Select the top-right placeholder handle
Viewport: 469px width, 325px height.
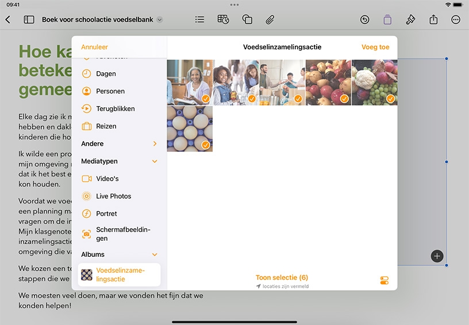(x=447, y=58)
